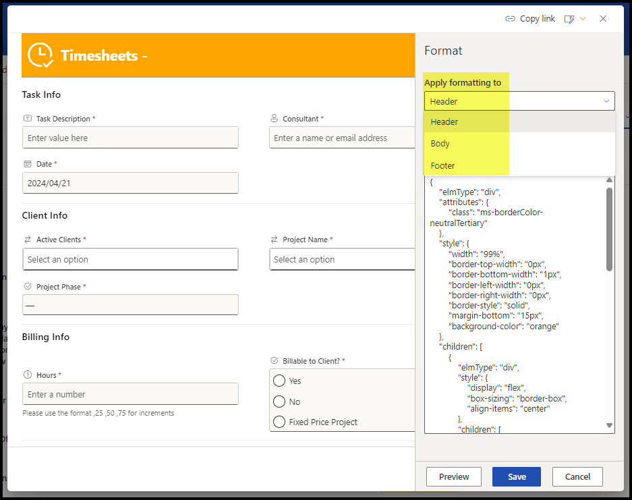Click the Timesheets clock icon in header
Screen dimensions: 632x500
40,55
